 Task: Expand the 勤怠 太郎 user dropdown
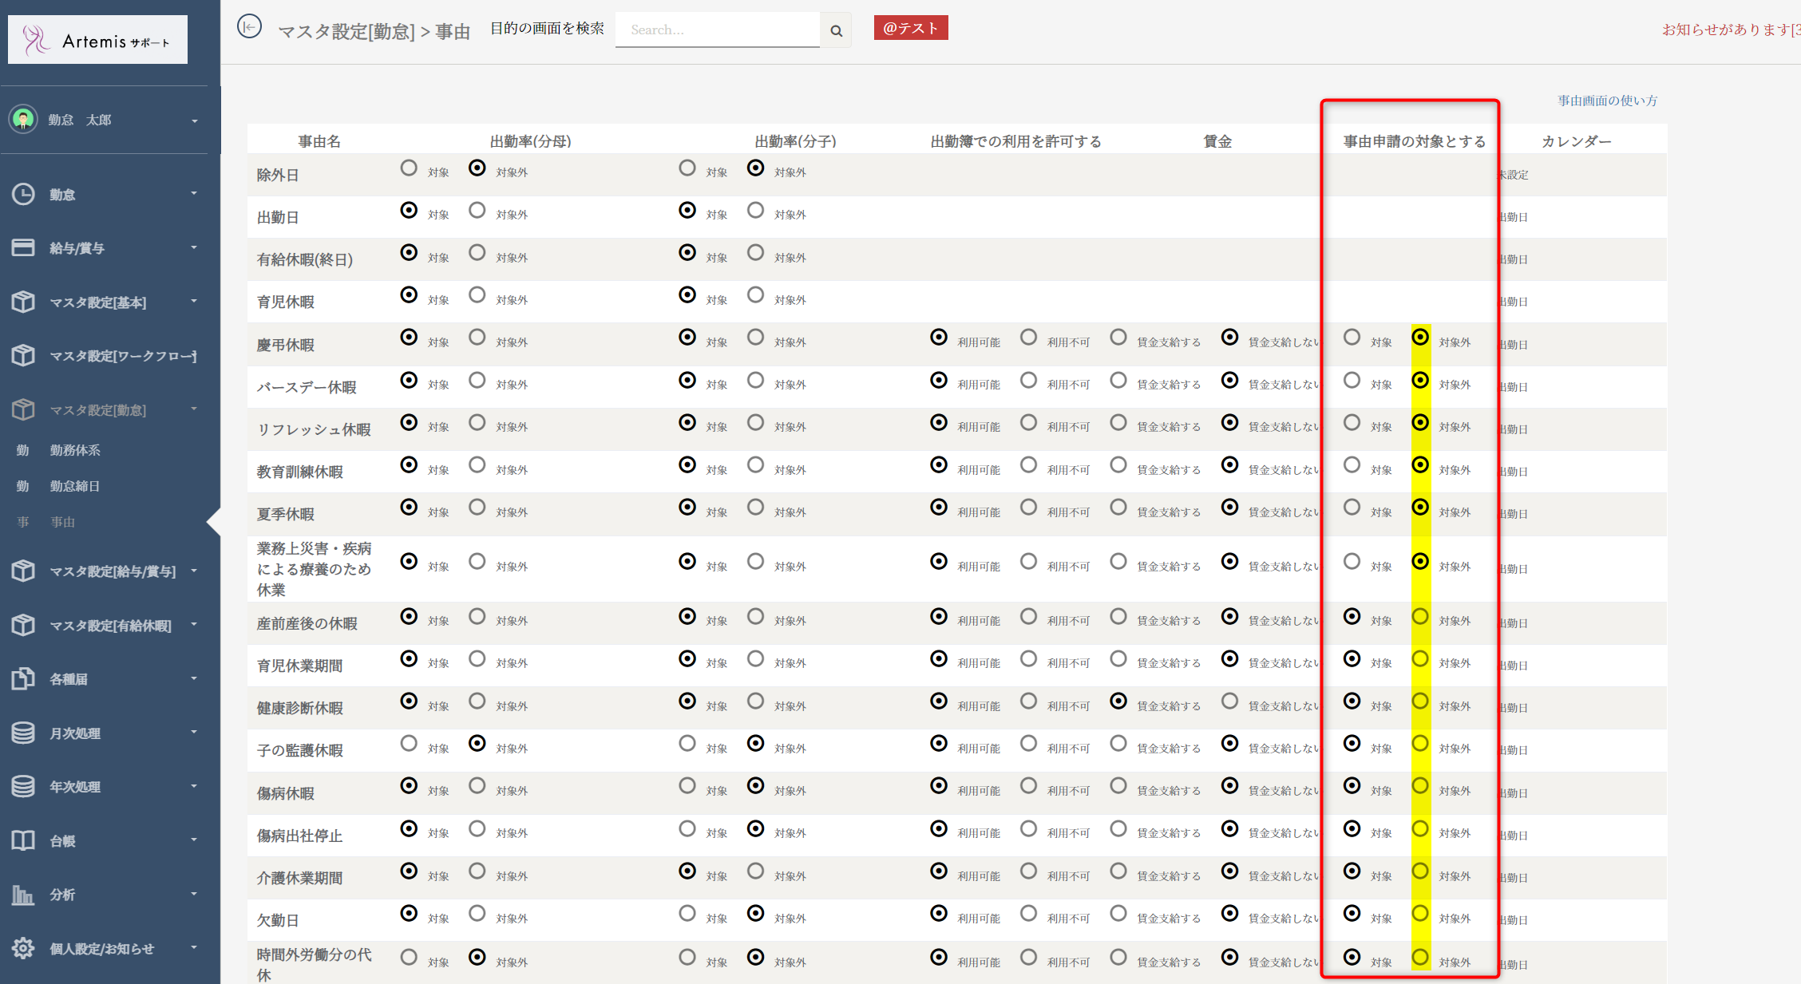(194, 121)
